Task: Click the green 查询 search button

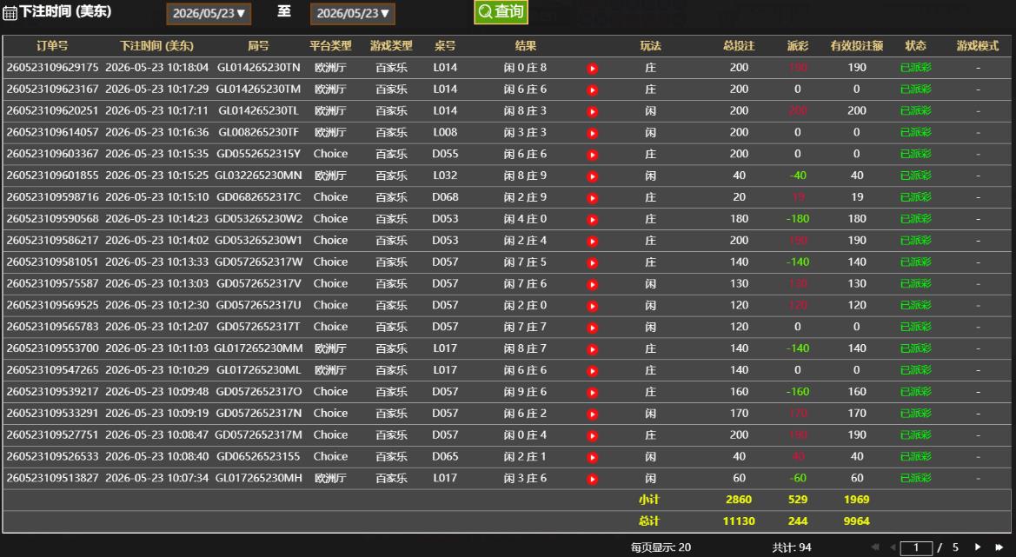Action: pyautogui.click(x=501, y=11)
